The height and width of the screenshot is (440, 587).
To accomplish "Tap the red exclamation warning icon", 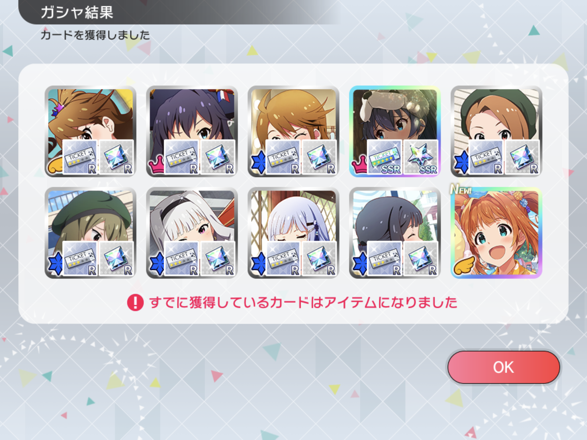I will [x=135, y=302].
